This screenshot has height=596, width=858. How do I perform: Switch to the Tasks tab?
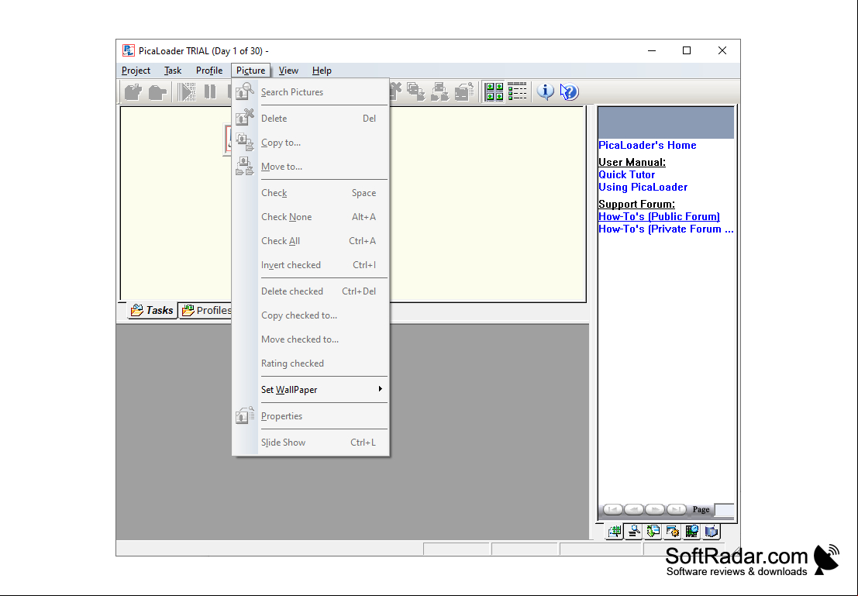152,310
